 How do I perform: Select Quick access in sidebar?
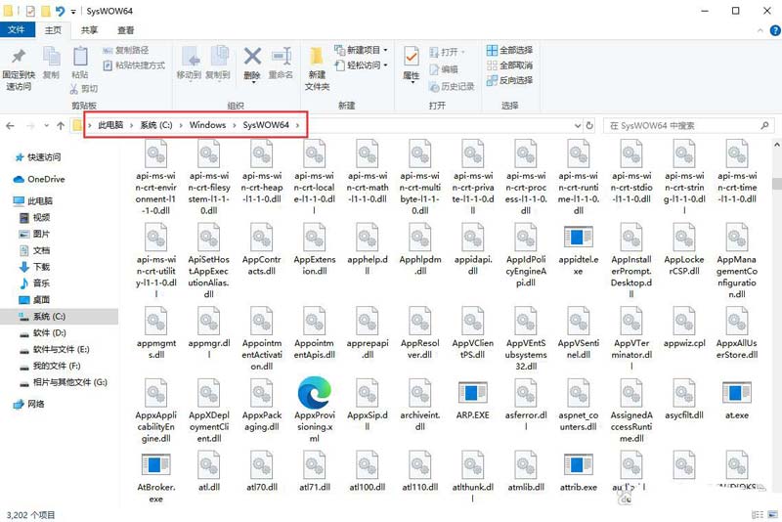[38, 157]
